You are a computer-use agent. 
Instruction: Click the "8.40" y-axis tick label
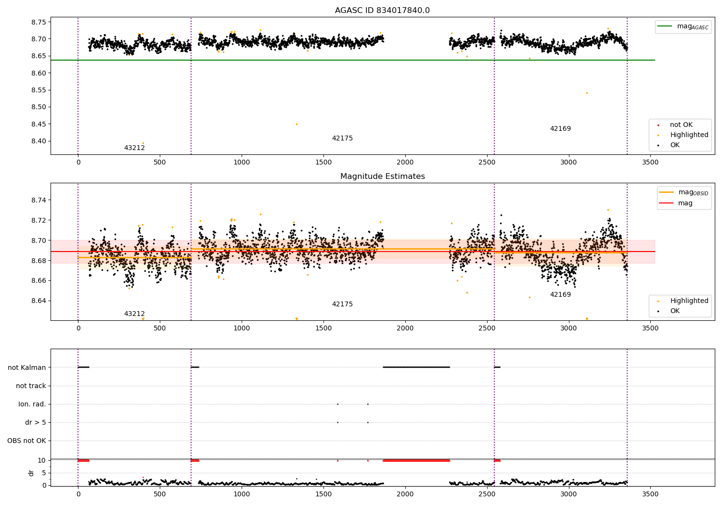click(39, 141)
